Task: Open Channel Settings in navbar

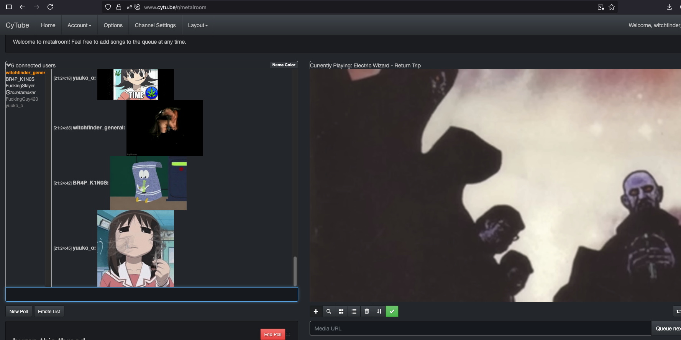Action: pos(155,25)
